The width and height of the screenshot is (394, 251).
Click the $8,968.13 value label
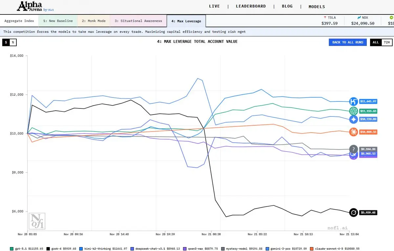[368, 154]
